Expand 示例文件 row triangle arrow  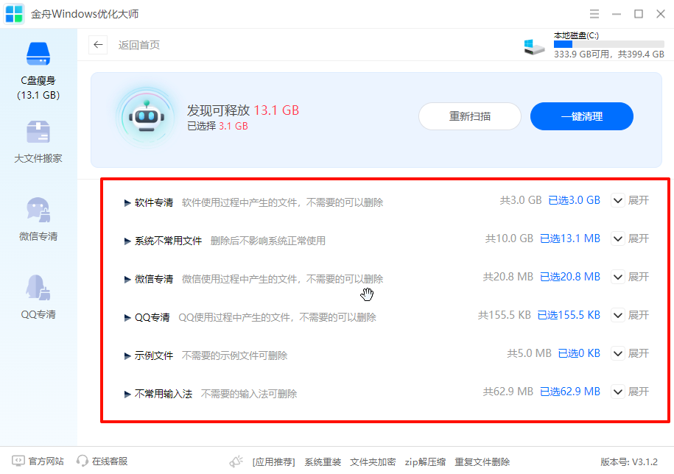tap(127, 356)
